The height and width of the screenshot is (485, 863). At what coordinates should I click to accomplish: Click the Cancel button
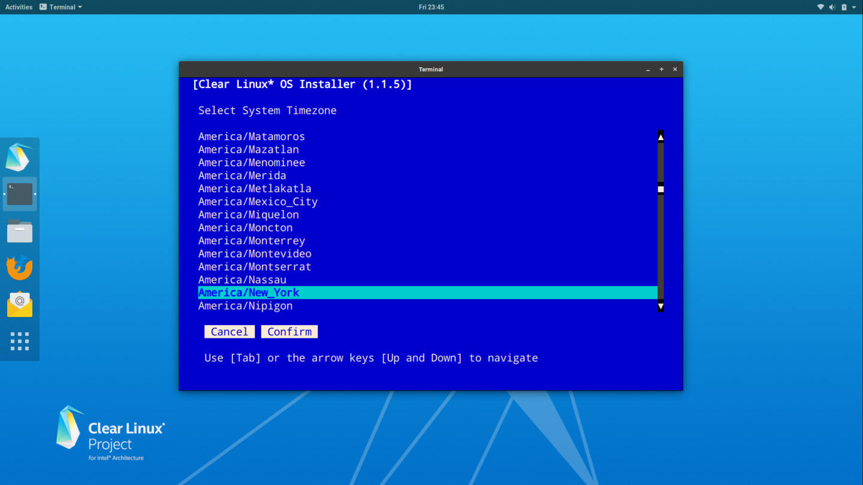(x=230, y=332)
